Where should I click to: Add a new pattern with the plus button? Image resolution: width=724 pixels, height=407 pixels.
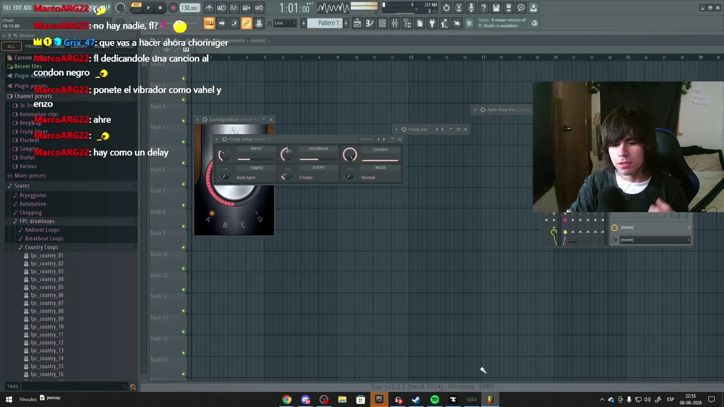345,23
